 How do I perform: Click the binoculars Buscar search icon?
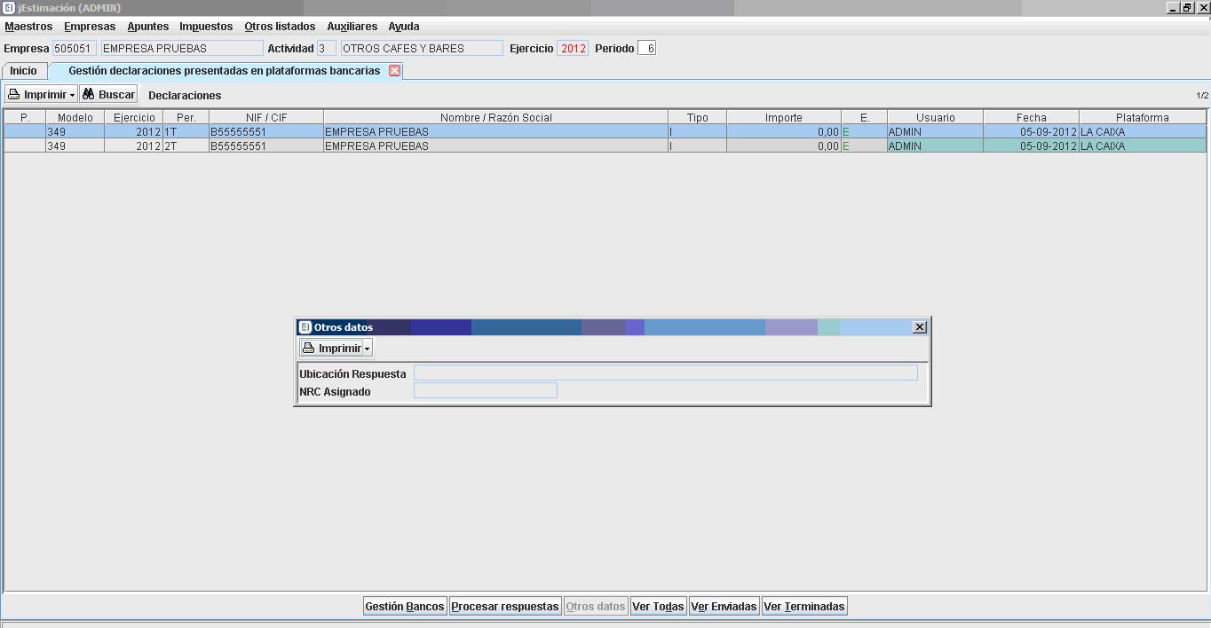(x=89, y=95)
